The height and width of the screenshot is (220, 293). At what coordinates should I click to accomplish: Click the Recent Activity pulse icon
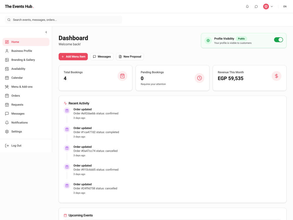[65, 103]
